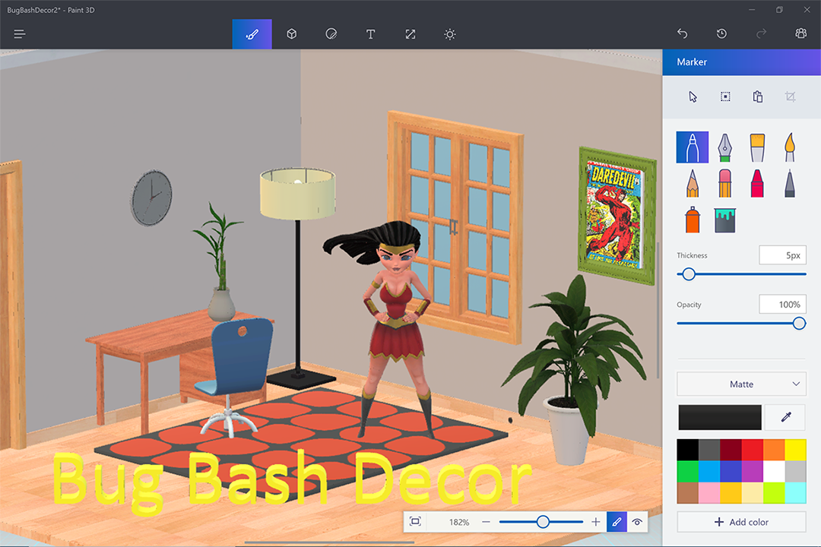
Task: Select the Oil brush tool
Action: tap(757, 147)
